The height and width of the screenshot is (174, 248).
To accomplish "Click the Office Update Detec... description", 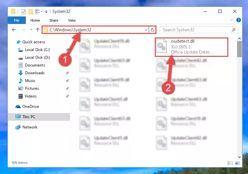I will point(192,52).
